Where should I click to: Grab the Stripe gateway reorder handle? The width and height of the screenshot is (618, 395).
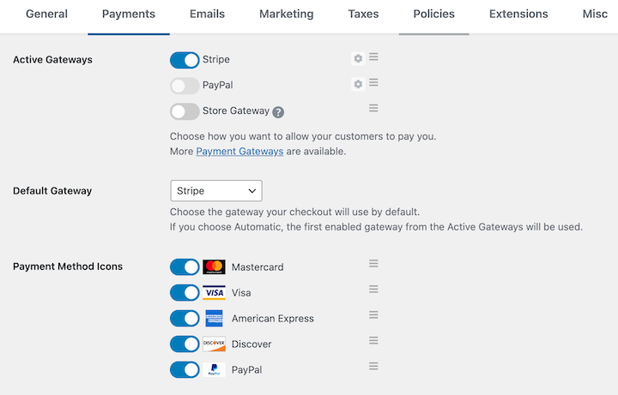373,57
